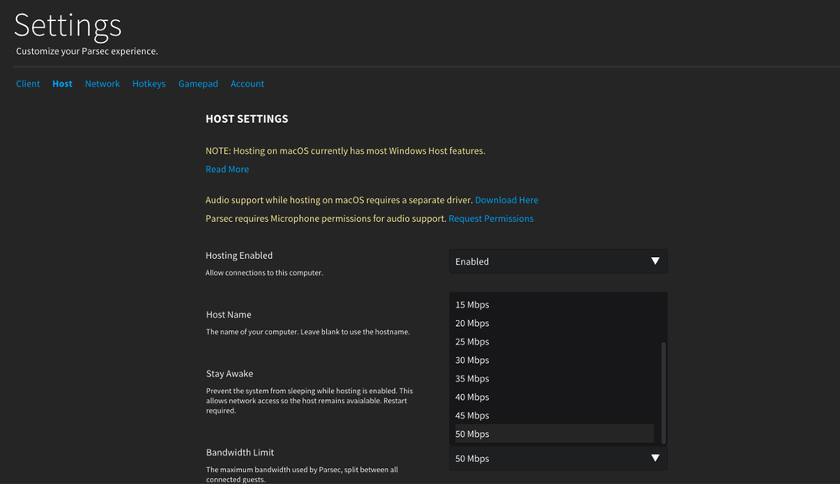Click the Hosting Enabled label
Screen dimensions: 840x484
point(239,255)
